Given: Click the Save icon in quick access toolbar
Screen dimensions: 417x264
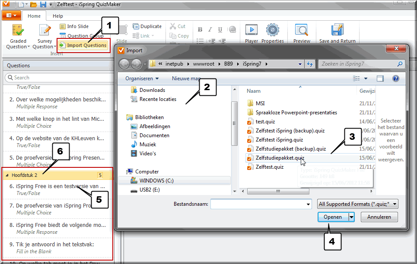Looking at the screenshot, I should click(x=43, y=4).
